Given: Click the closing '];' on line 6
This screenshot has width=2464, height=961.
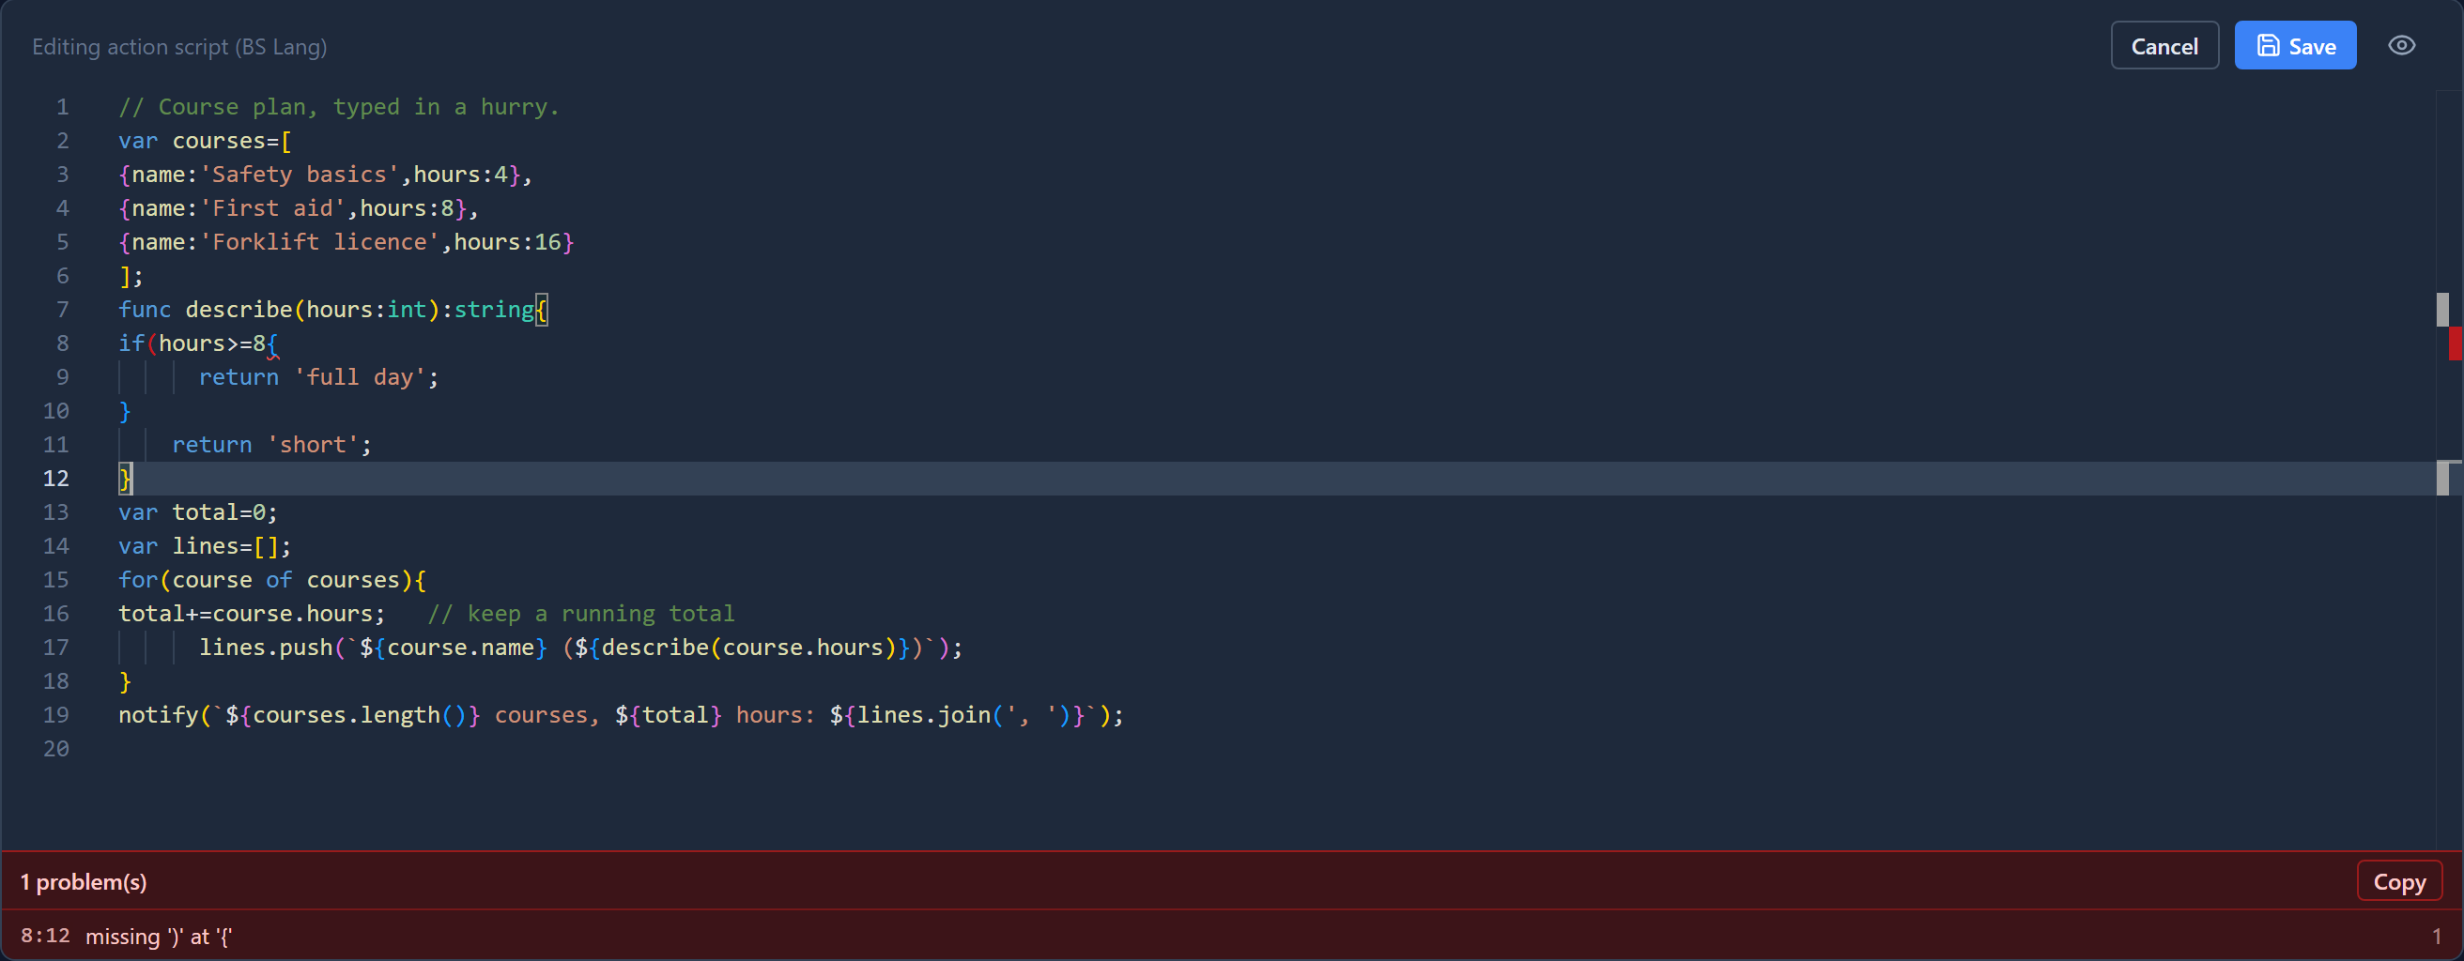Looking at the screenshot, I should pyautogui.click(x=131, y=276).
